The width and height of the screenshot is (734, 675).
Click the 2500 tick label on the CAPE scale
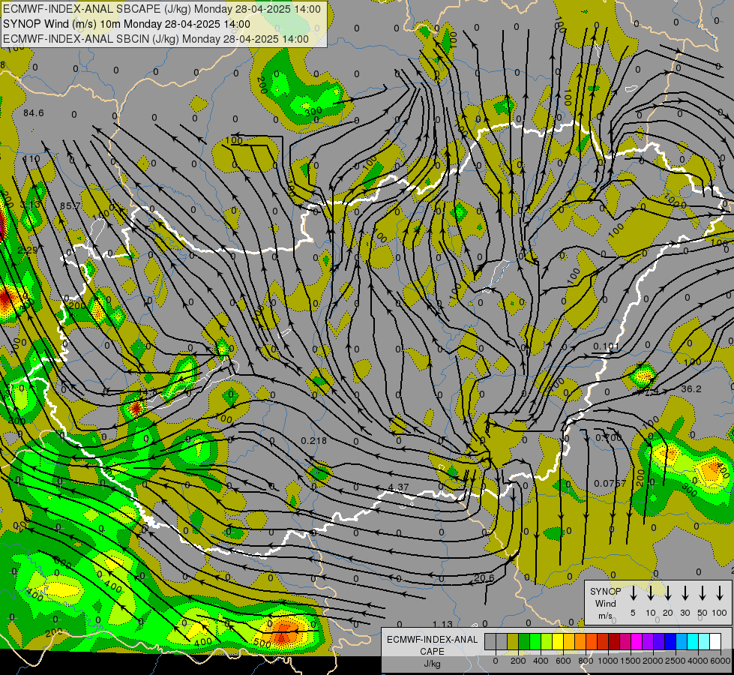tap(675, 661)
